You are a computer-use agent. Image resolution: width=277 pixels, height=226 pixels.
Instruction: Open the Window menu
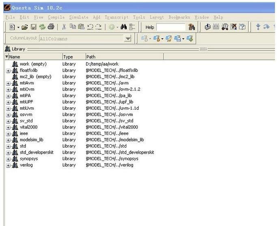tap(202, 17)
